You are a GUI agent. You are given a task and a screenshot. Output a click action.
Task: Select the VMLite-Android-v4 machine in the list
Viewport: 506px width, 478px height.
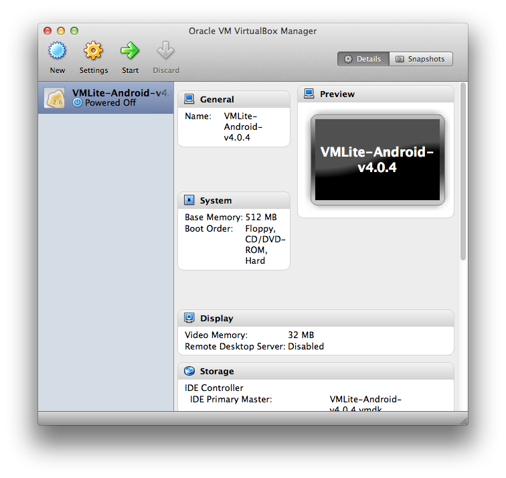coord(106,98)
